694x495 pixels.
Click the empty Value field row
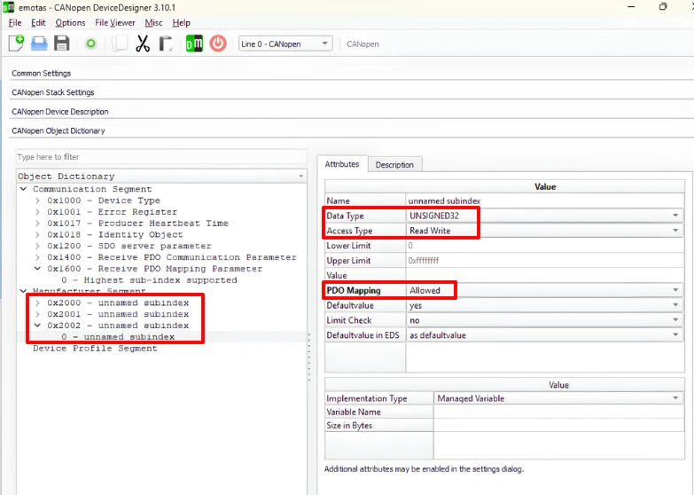545,275
